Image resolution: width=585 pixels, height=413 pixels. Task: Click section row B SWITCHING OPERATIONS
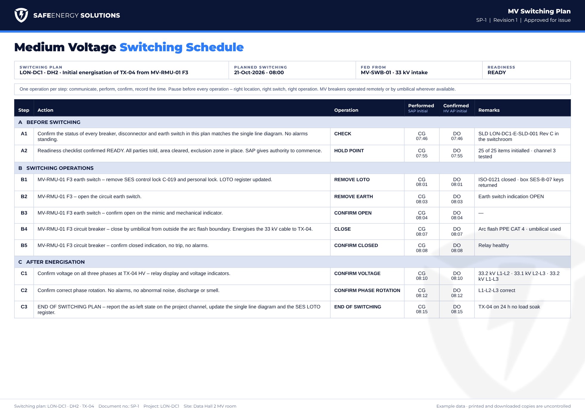[x=292, y=168]
